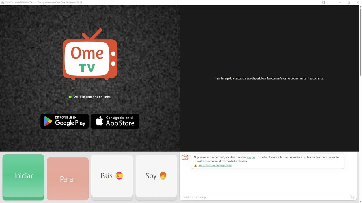Open the Google Play store badge

[x=64, y=121]
